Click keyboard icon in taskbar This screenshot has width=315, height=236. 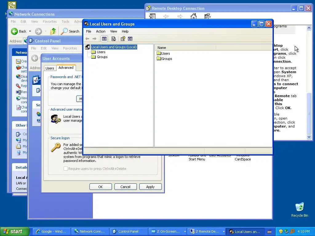[269, 232]
